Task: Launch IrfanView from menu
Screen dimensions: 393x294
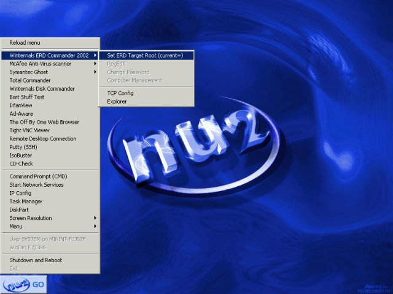Action: click(x=50, y=105)
